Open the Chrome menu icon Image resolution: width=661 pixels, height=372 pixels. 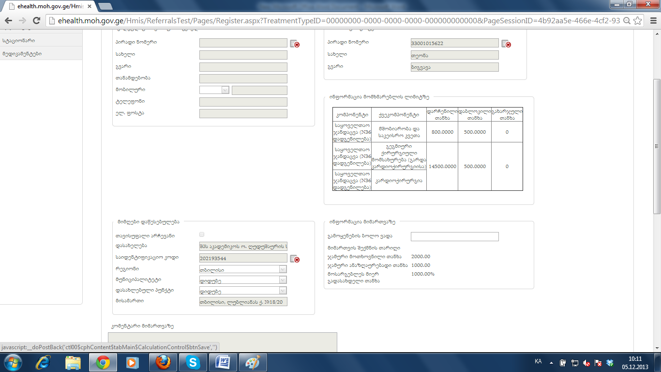click(x=652, y=21)
